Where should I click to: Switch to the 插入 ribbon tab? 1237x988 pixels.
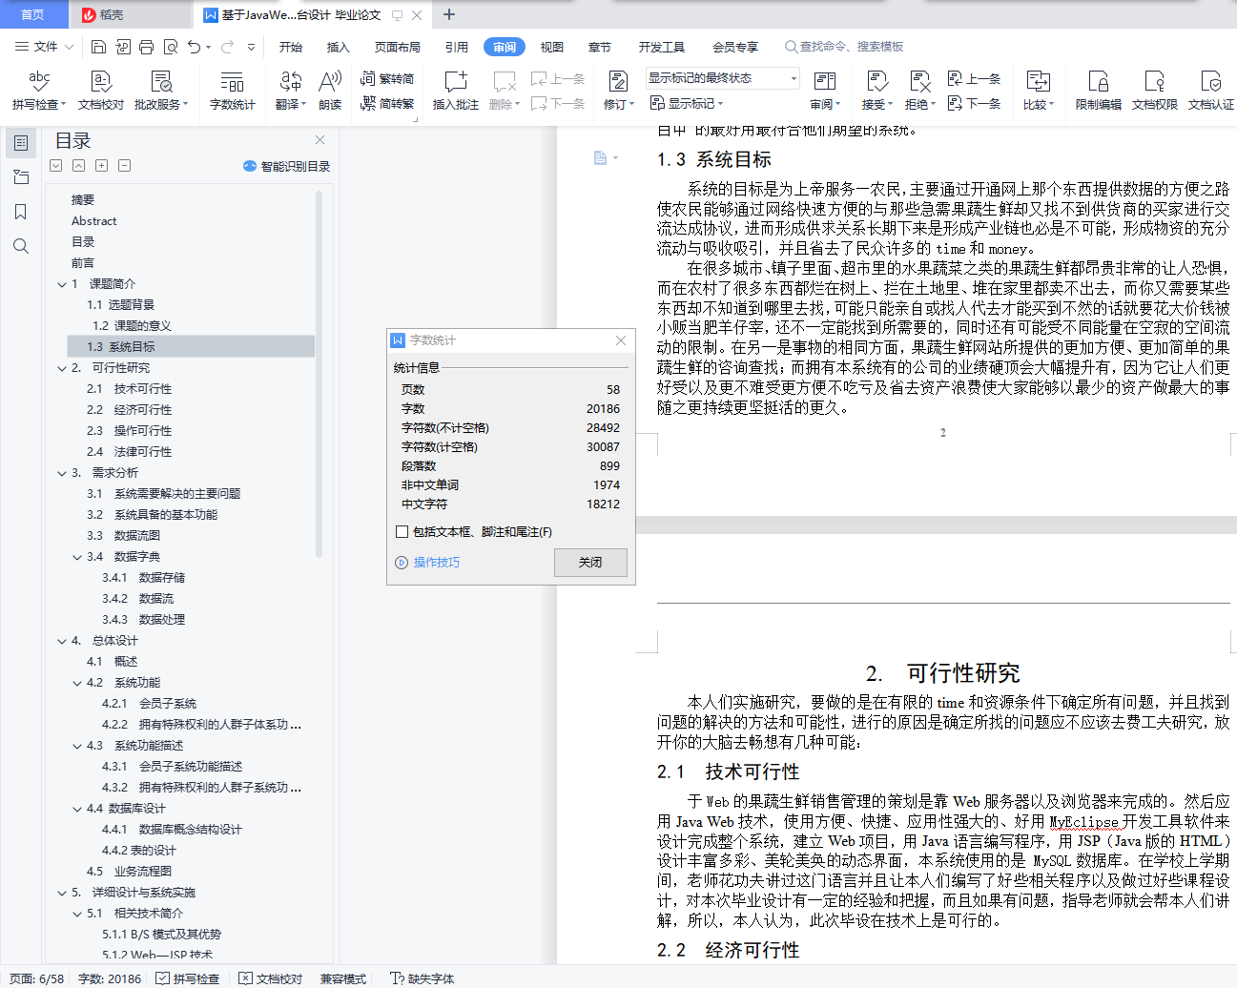point(338,47)
